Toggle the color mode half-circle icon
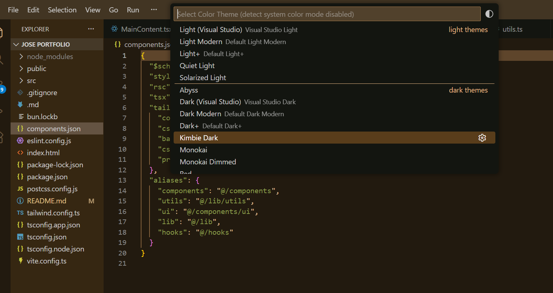 coord(489,13)
